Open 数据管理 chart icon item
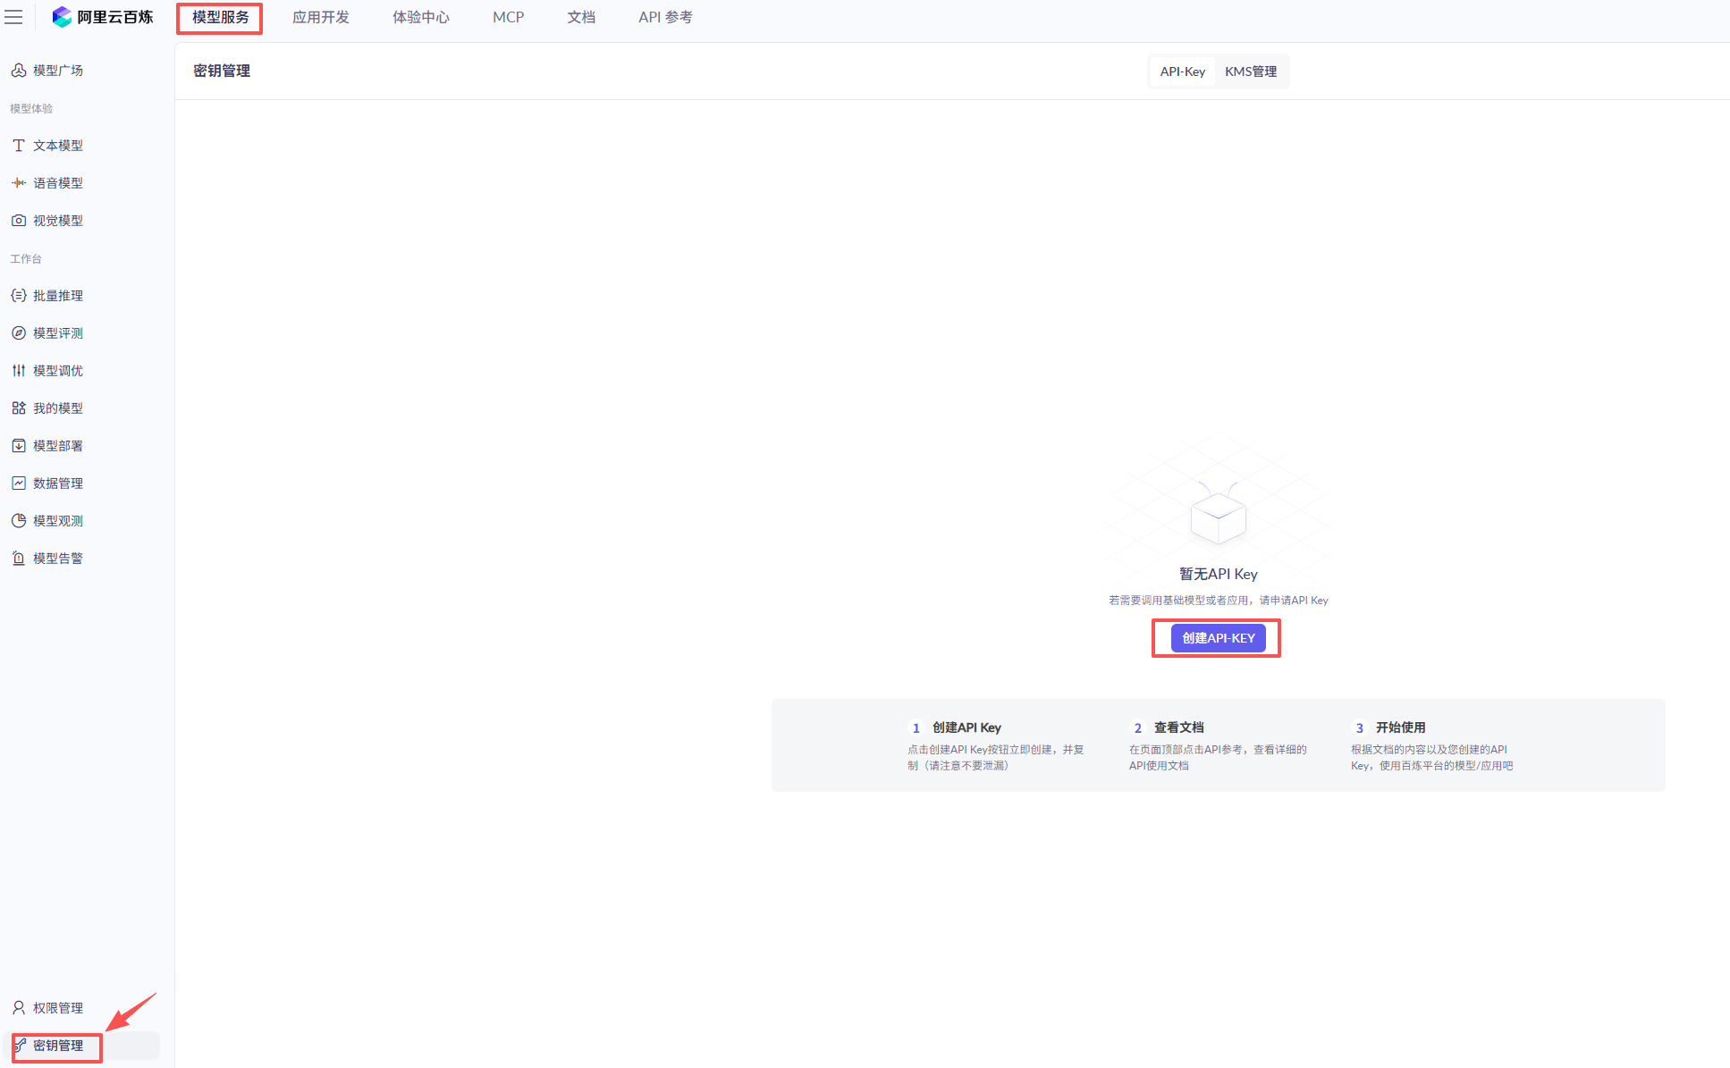Image resolution: width=1730 pixels, height=1068 pixels. pyautogui.click(x=19, y=484)
